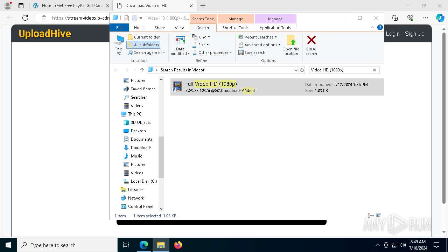Open Application Tools ribbon tab
The image size is (448, 252).
pos(275,28)
